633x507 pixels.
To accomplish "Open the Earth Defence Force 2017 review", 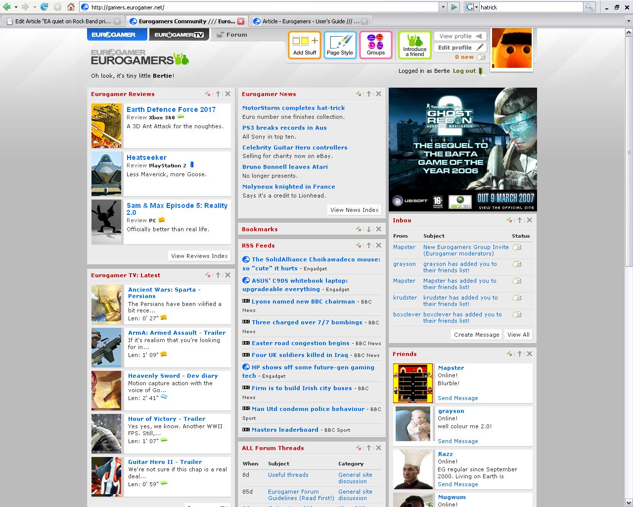I will point(171,109).
